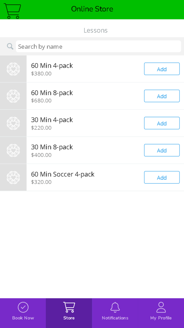Add the 60 Min Soccer 4-pack to cart
184x328 pixels.
[x=162, y=178]
